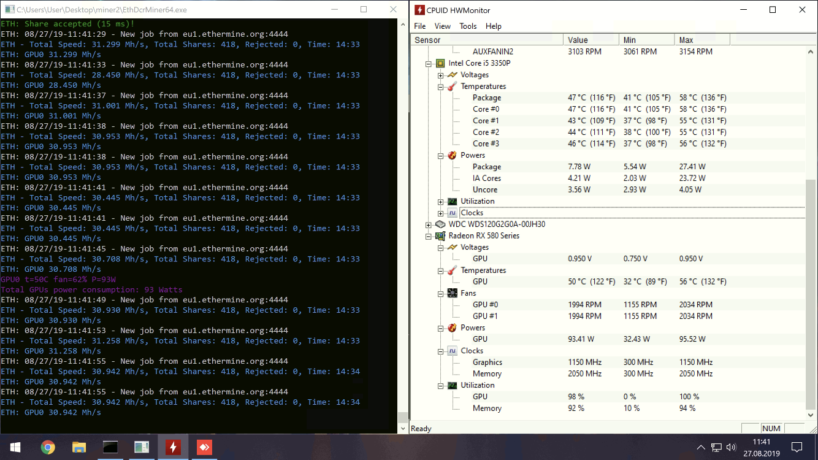Collapse the Radeon Voltages node
This screenshot has height=460, width=818.
click(x=440, y=248)
